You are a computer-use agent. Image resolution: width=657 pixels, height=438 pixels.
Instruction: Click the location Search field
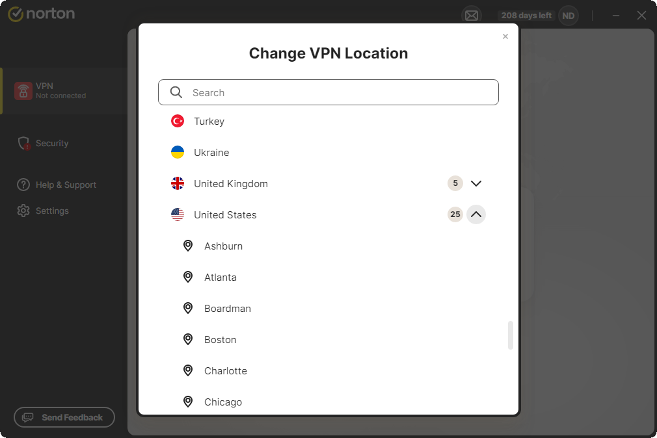point(338,93)
